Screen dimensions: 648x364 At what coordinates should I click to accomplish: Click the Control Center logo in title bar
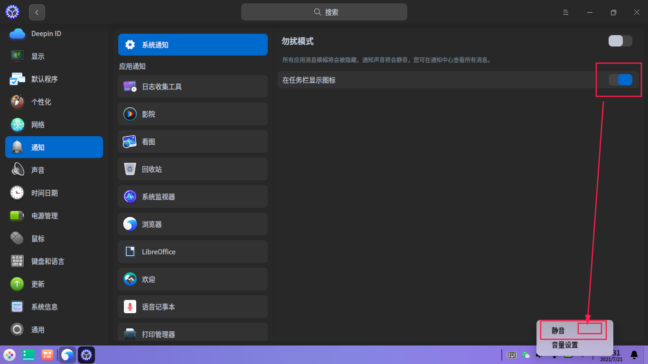(x=12, y=12)
